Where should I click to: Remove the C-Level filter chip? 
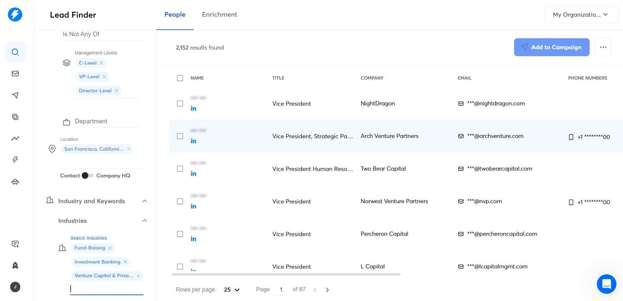pyautogui.click(x=101, y=63)
